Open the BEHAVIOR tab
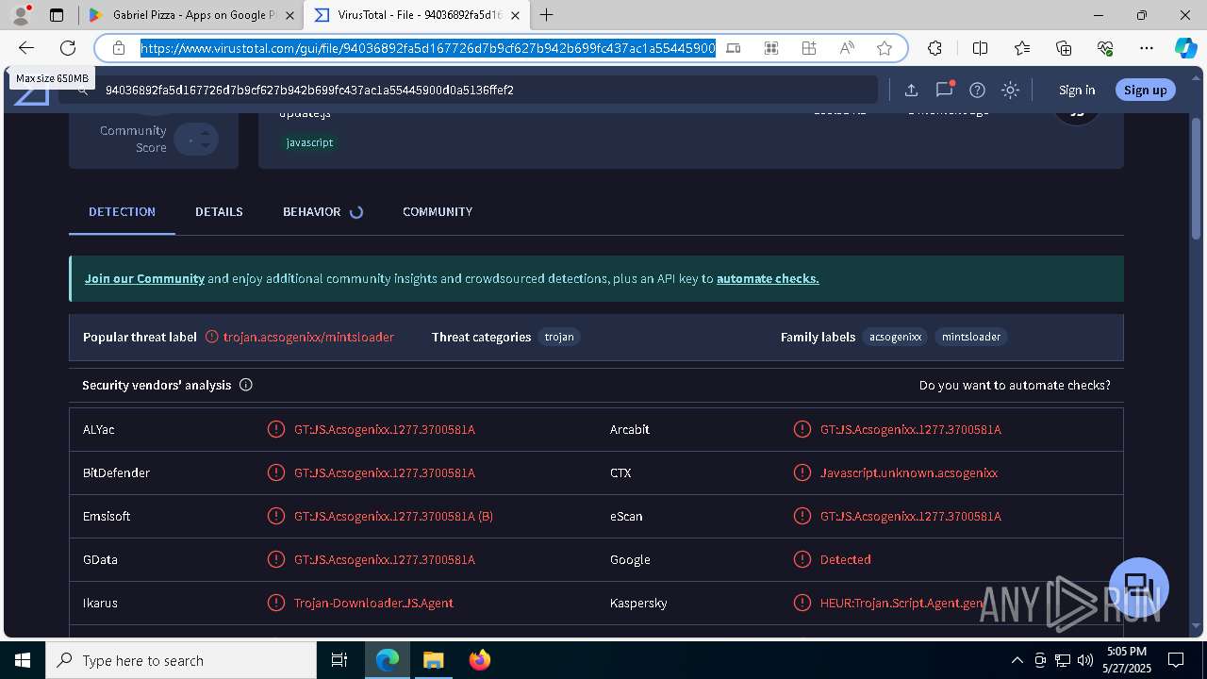The height and width of the screenshot is (679, 1207). [311, 211]
